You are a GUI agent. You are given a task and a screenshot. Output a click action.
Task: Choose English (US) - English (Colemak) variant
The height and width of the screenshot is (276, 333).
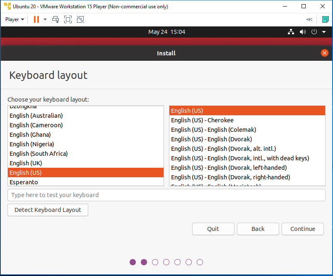(247, 130)
